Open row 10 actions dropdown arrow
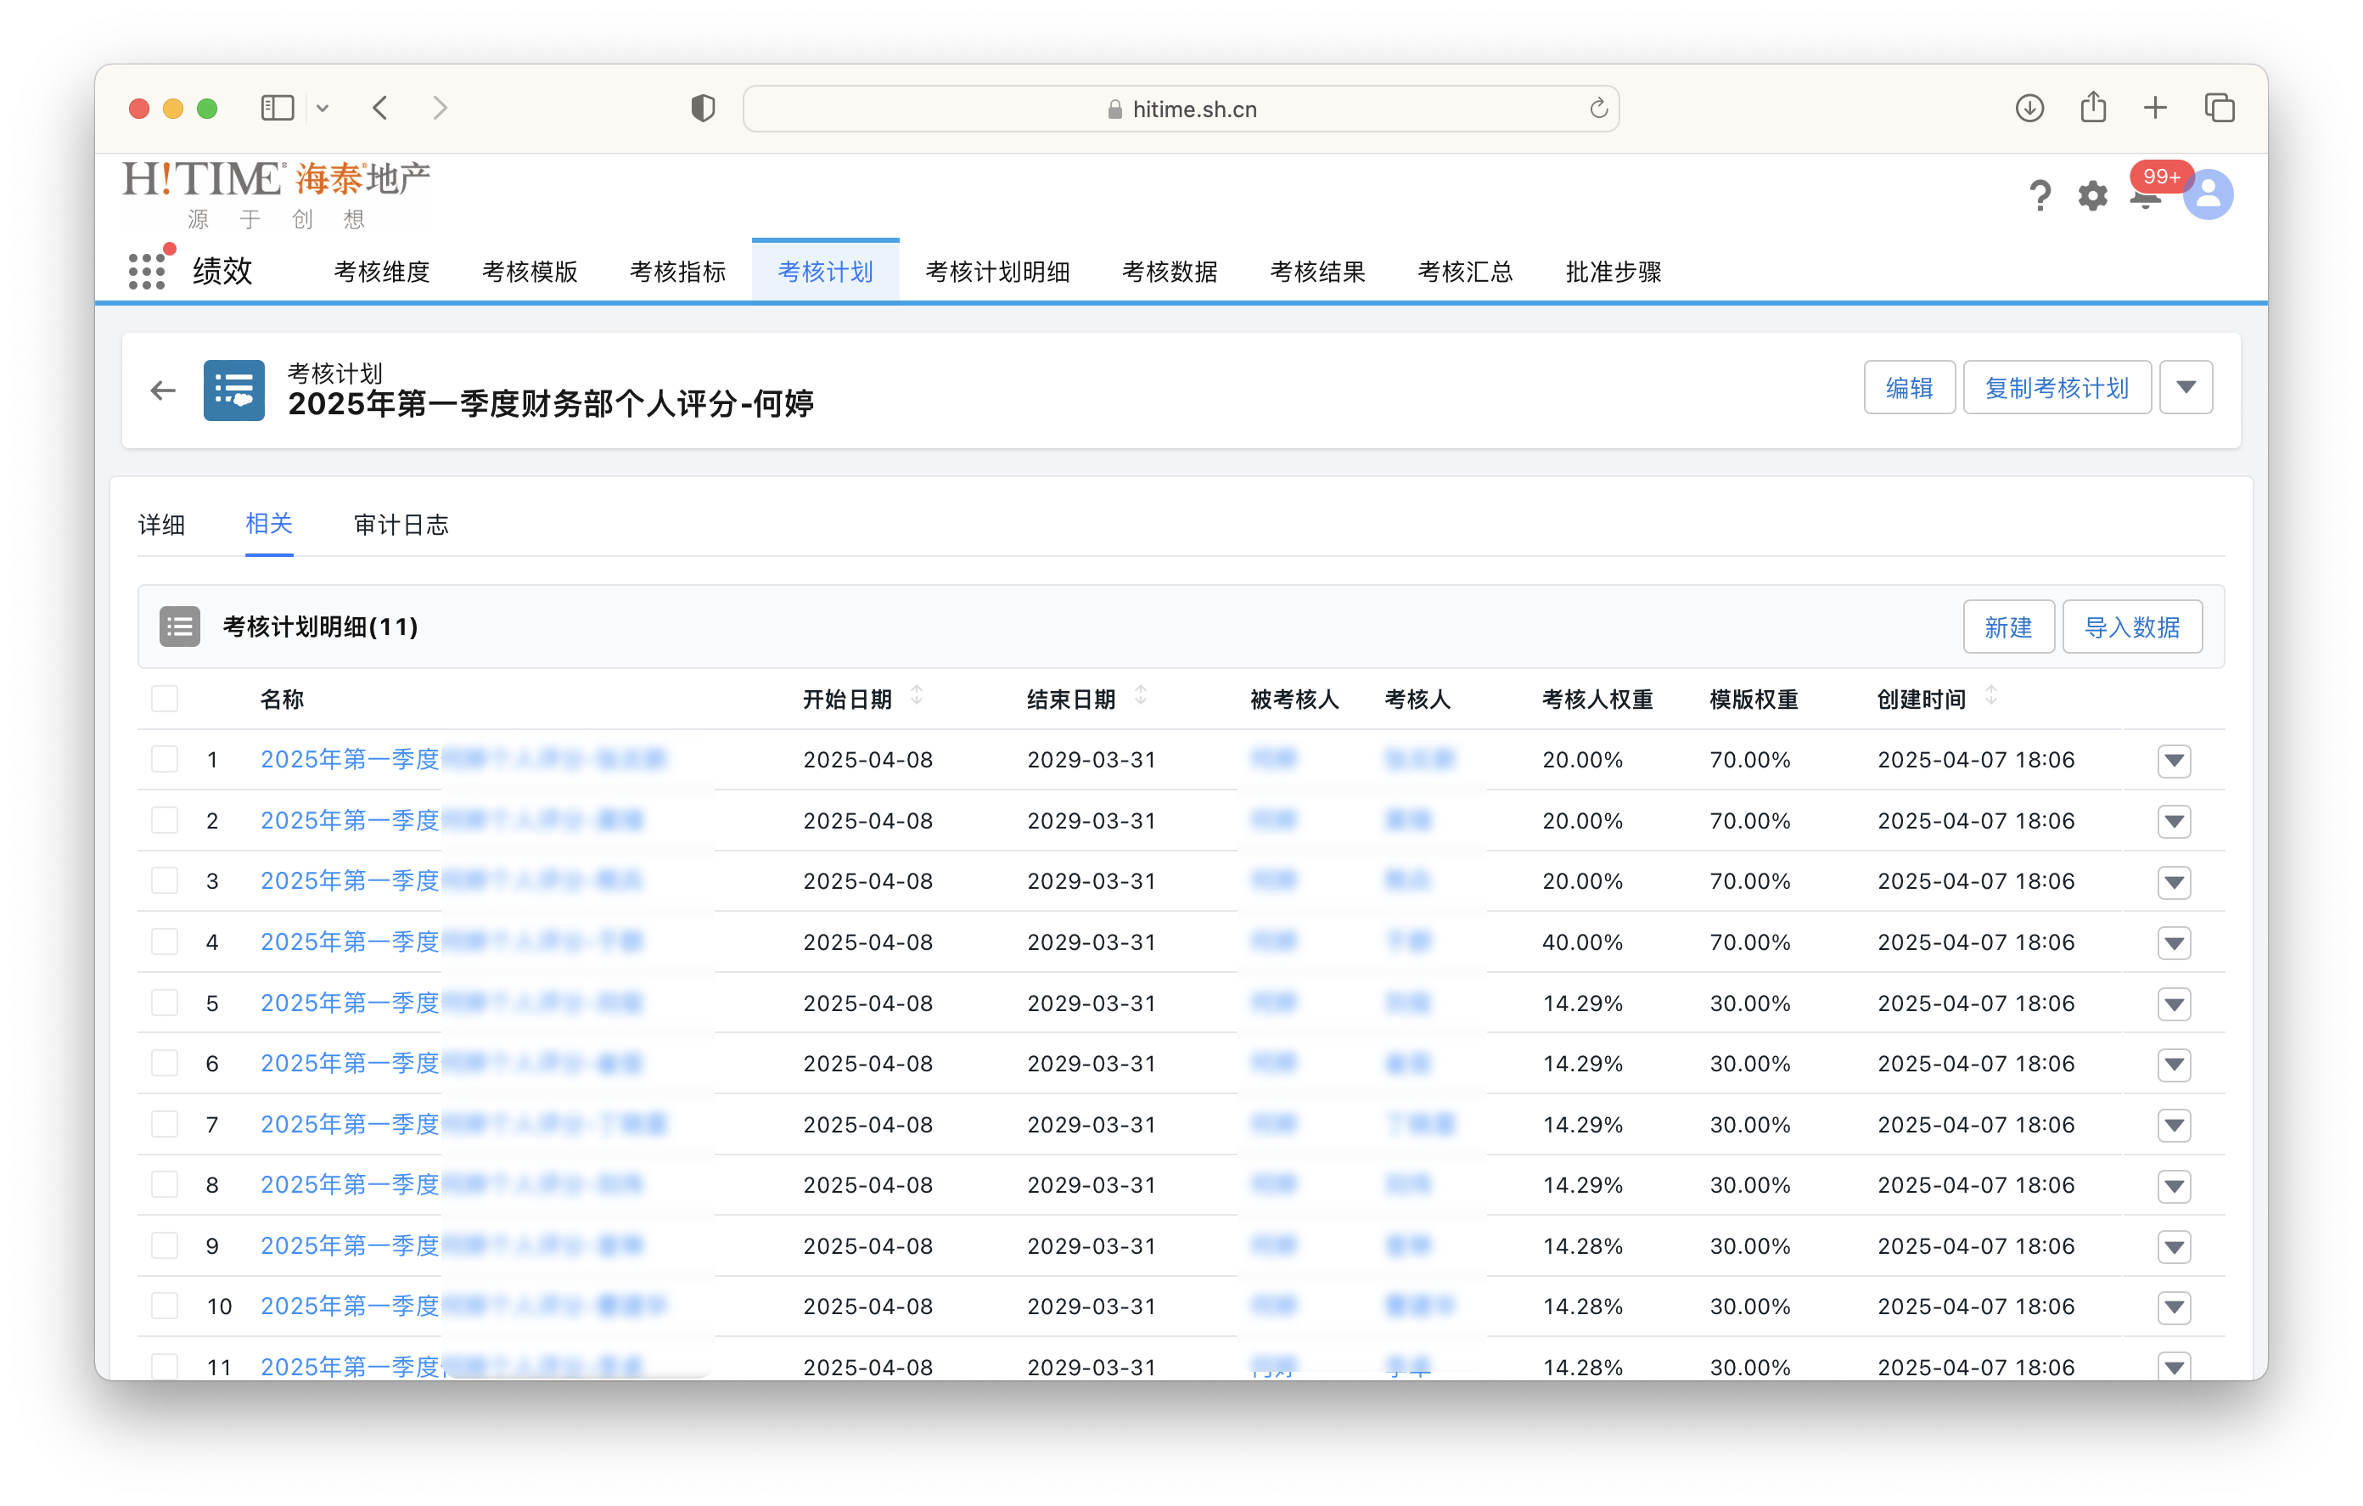Image resolution: width=2363 pixels, height=1506 pixels. 2174,1307
